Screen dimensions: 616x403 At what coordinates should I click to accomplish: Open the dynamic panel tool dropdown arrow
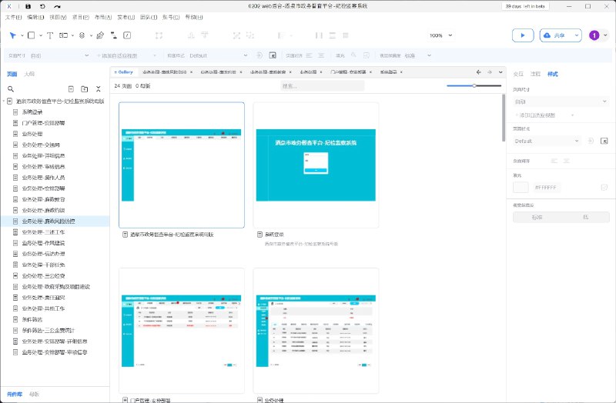coord(91,35)
